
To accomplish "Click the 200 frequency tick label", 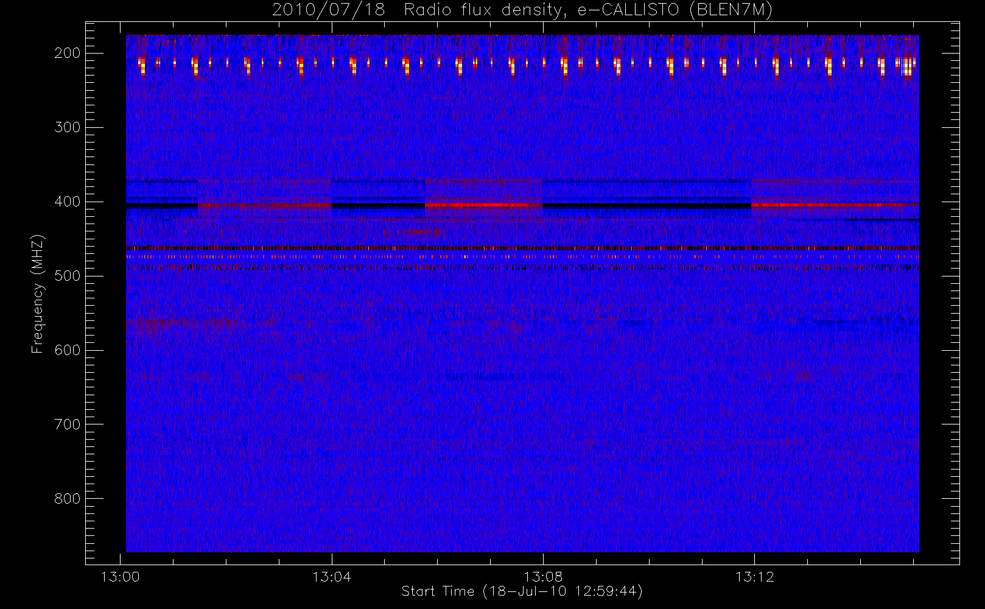I will pos(68,53).
